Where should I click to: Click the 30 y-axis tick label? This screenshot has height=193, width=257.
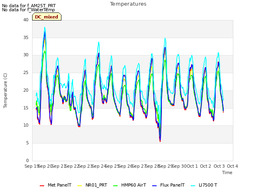(26, 55)
